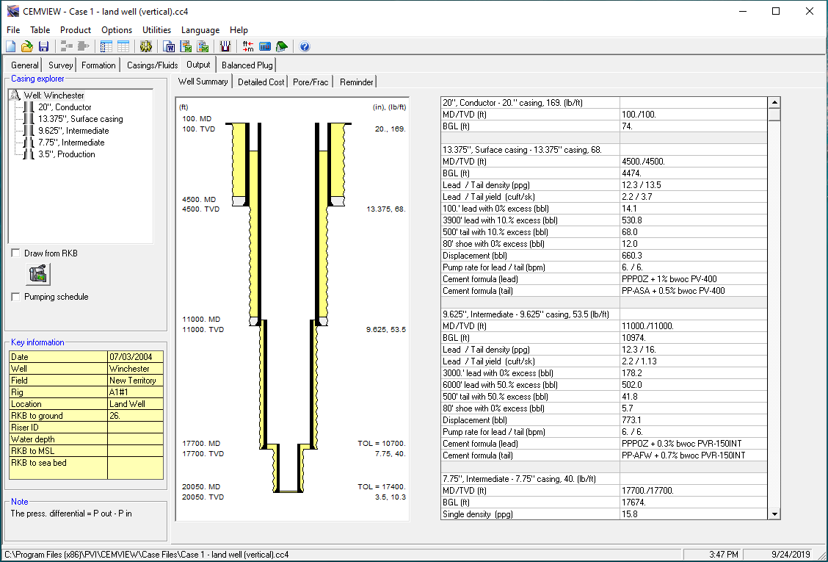The image size is (828, 562).
Task: Select the 3.5" Production tree item
Action: tap(66, 154)
